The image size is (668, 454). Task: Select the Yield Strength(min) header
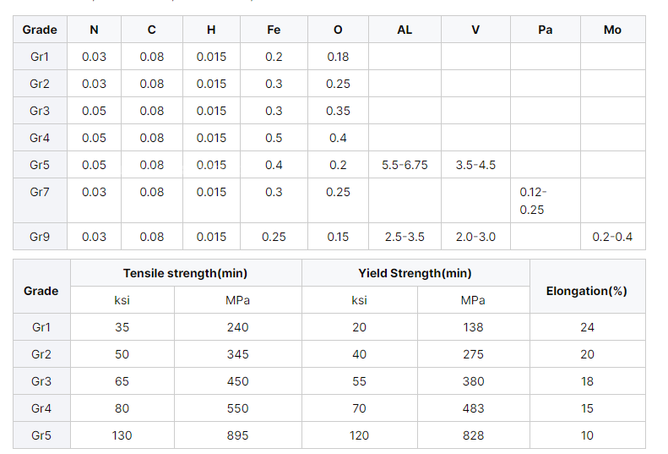tap(415, 273)
